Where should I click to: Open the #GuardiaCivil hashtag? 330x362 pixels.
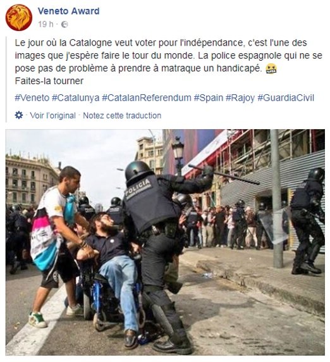tap(286, 98)
